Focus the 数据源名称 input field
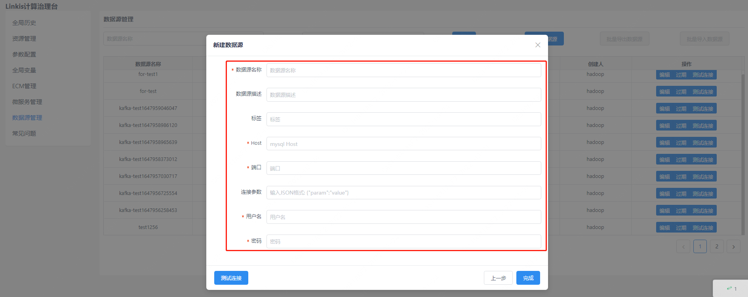 coord(403,70)
